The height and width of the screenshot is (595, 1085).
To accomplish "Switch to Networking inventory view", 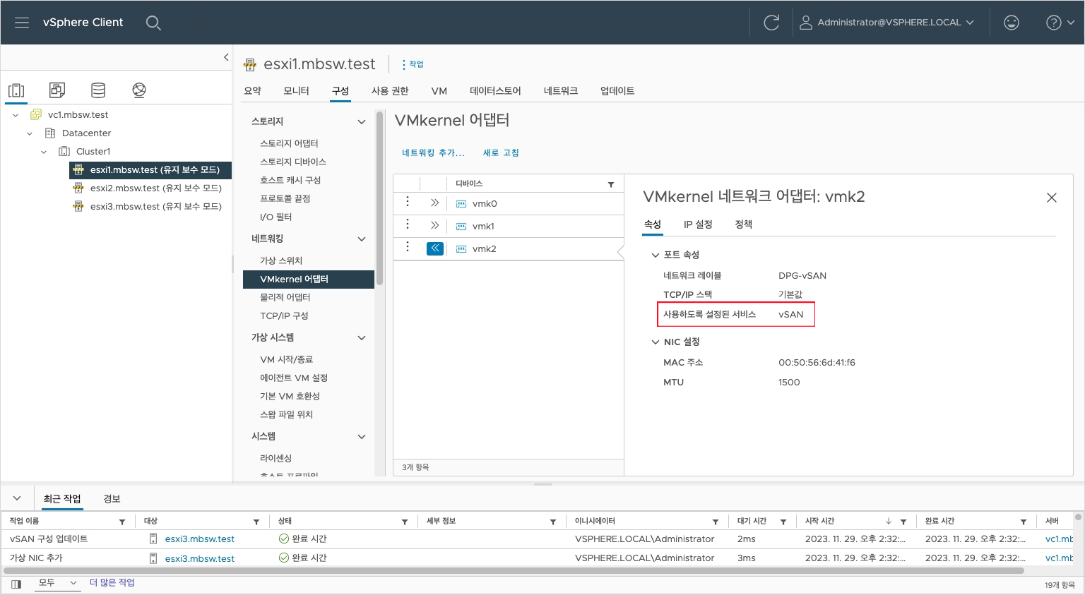I will pos(139,90).
